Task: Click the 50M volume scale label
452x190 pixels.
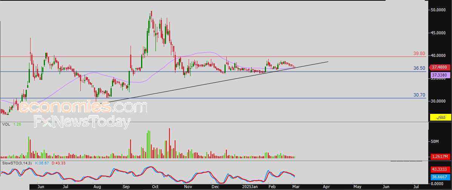Action: tap(435, 141)
